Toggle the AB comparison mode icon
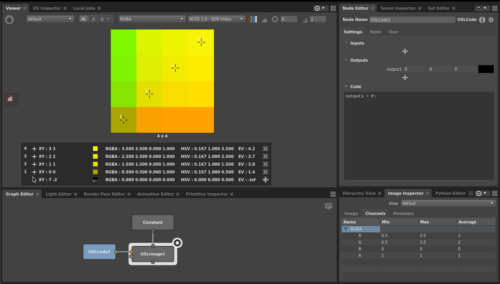 pos(83,19)
